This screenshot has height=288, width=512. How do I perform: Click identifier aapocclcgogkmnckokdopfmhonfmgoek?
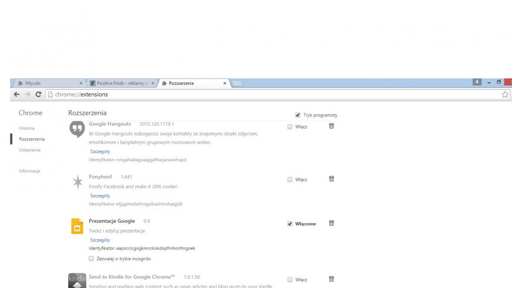click(156, 248)
